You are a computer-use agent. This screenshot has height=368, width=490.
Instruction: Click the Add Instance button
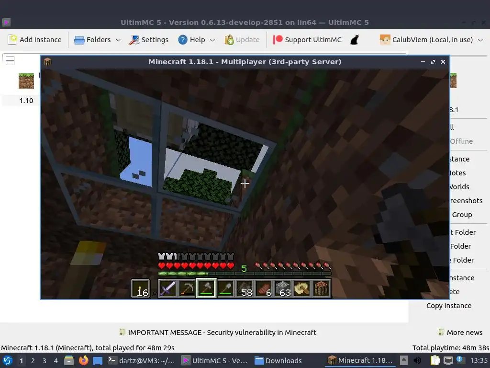point(34,40)
